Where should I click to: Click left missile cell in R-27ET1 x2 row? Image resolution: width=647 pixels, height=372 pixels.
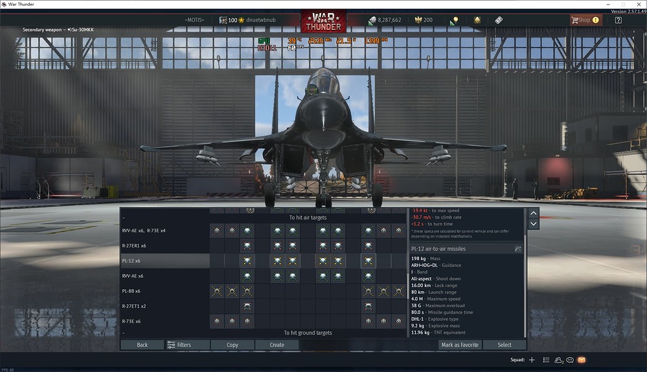coord(247,306)
